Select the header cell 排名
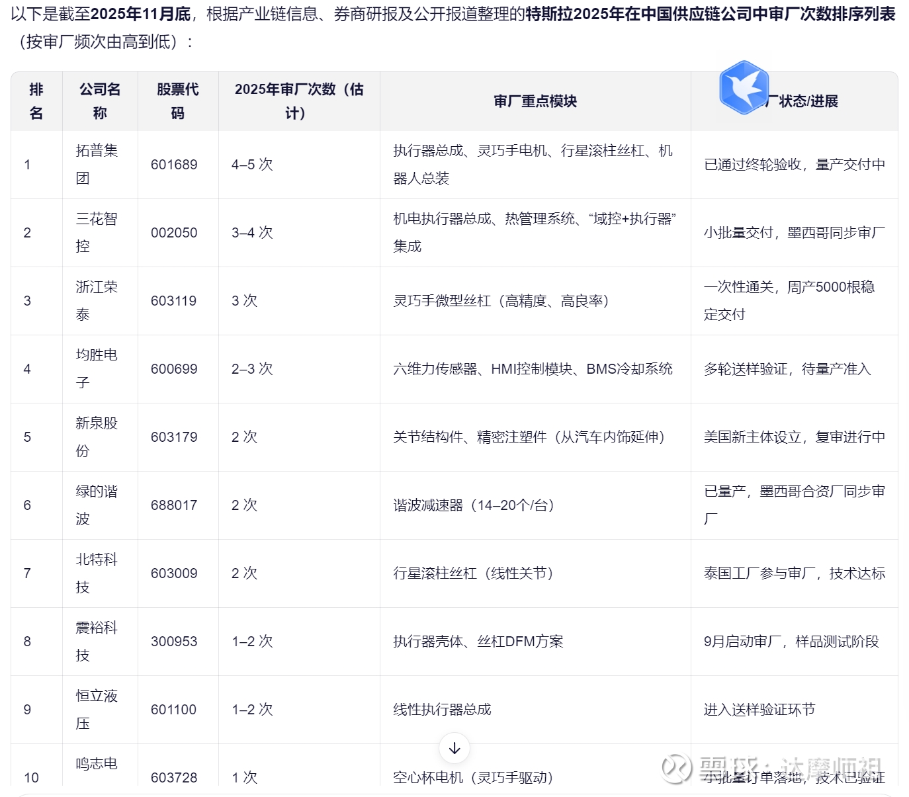Viewport: 909px width, 797px height. (36, 101)
